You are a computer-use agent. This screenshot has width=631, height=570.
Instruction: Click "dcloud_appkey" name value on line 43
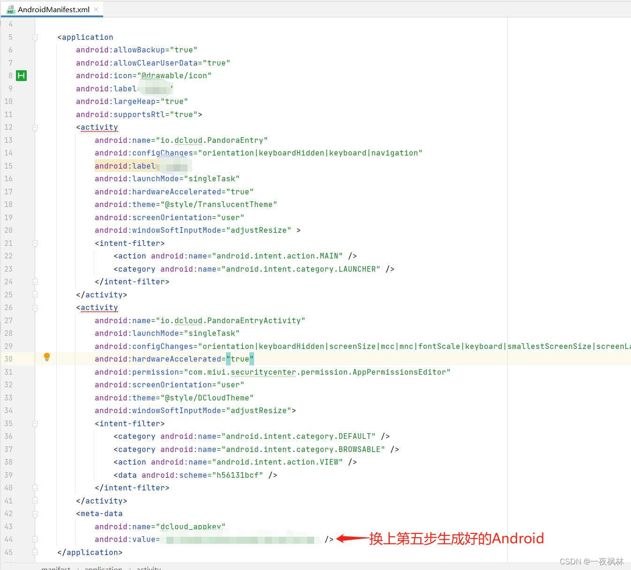pos(191,526)
